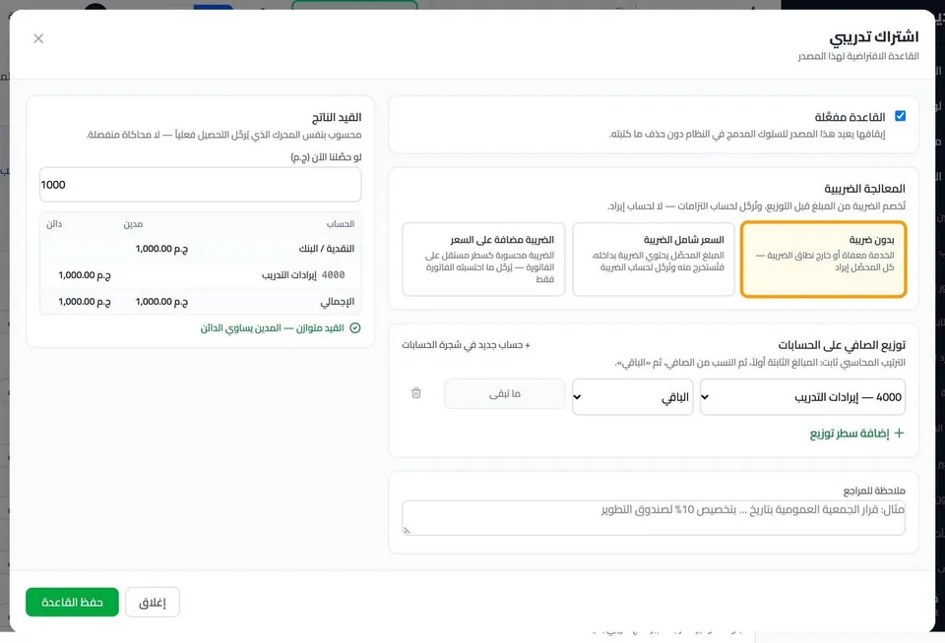Select the بدون ضريبة tax option
945x643 pixels.
823,259
